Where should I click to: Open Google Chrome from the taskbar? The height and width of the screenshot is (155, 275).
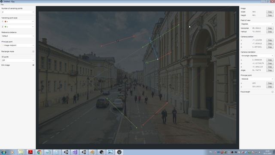pos(39,152)
